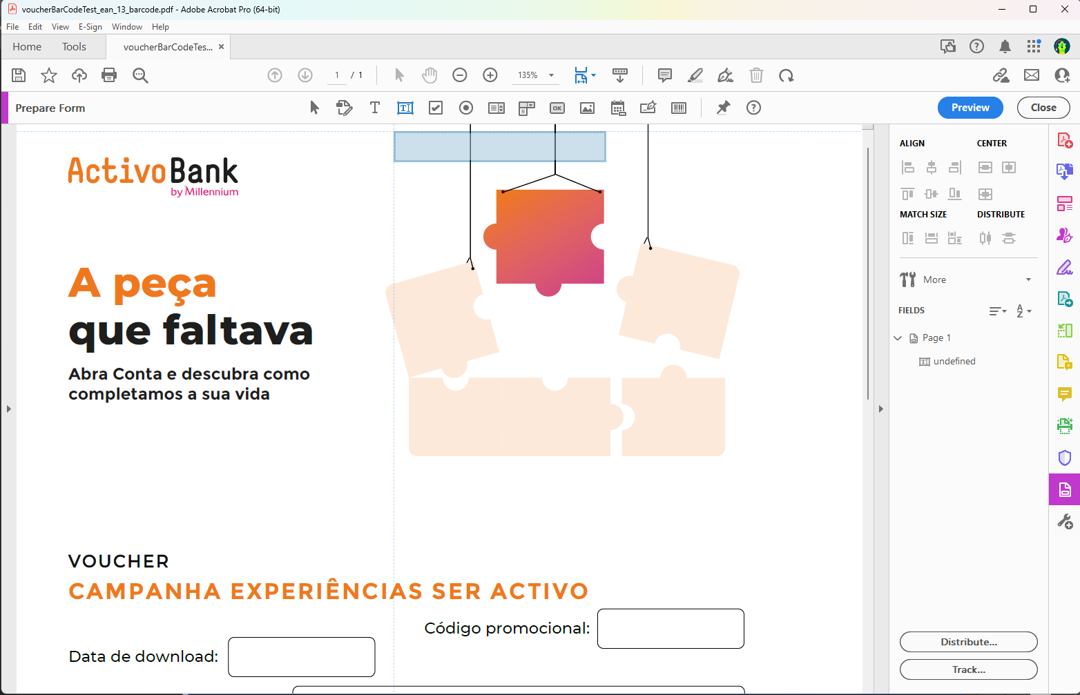This screenshot has height=695, width=1080.
Task: Add a Radio Button field tool
Action: click(x=466, y=108)
